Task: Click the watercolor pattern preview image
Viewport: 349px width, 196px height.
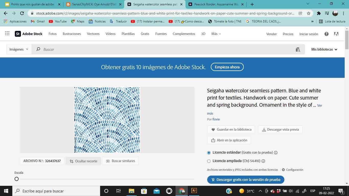Action: tap(107, 120)
